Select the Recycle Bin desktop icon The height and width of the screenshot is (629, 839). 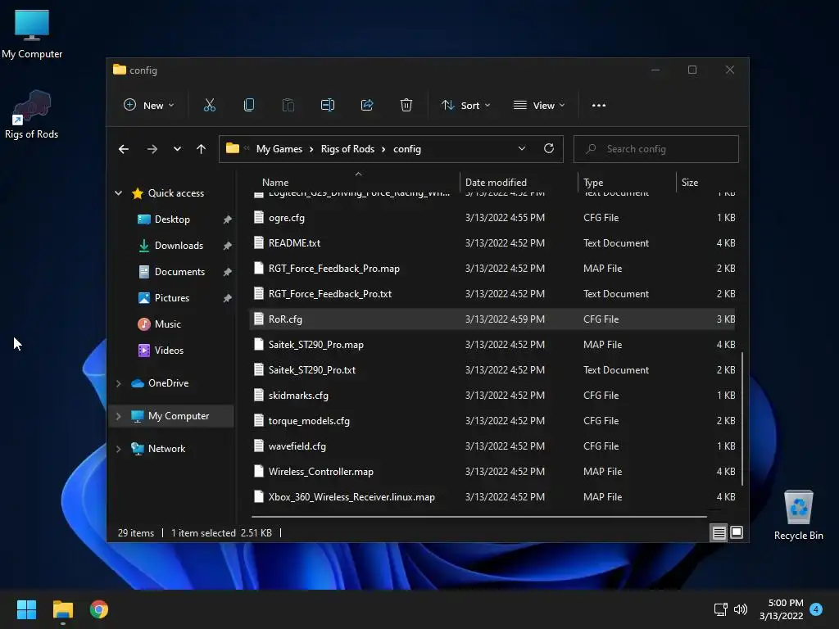pos(798,515)
